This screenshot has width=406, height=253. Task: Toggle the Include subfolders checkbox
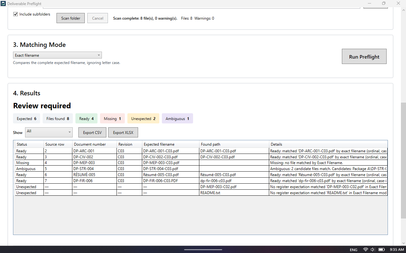[x=16, y=14]
